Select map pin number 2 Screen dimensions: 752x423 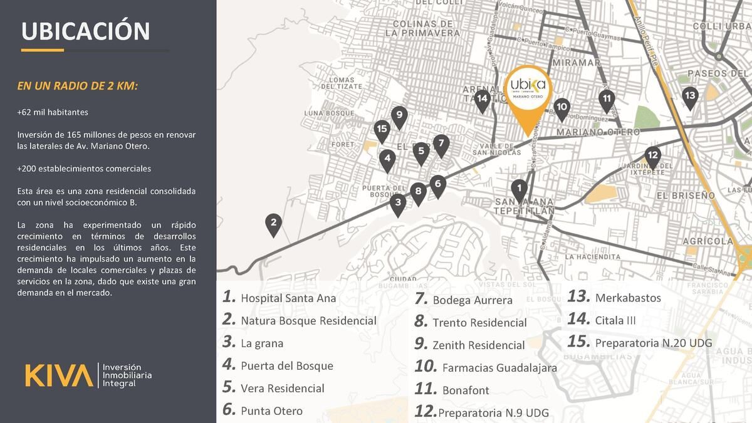tap(273, 226)
